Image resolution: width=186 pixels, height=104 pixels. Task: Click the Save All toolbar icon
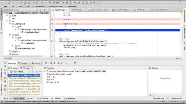[6, 3]
